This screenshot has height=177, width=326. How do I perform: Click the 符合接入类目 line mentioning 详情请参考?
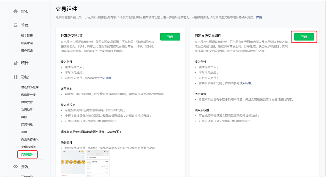[89, 78]
